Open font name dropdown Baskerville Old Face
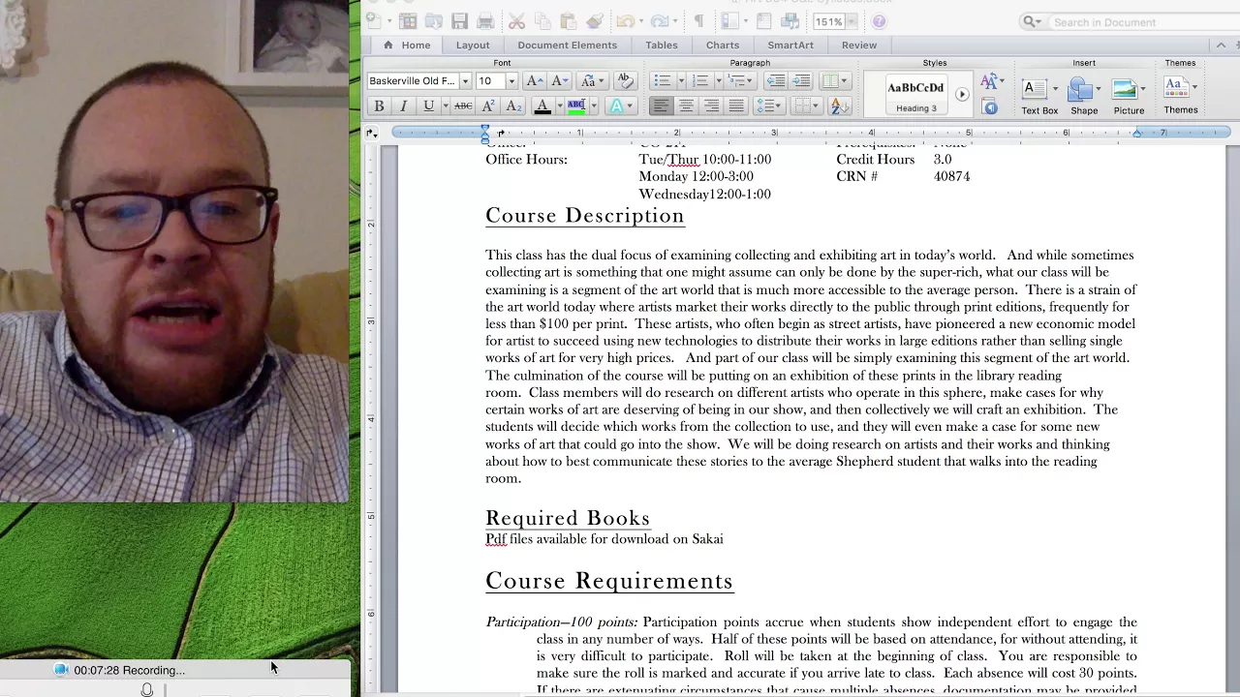1240x697 pixels. click(465, 81)
